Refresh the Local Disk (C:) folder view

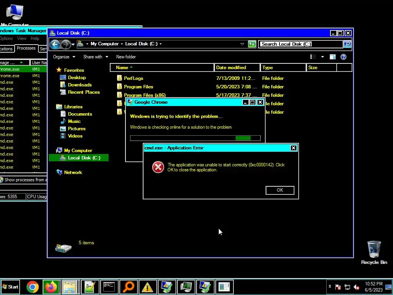(x=252, y=44)
